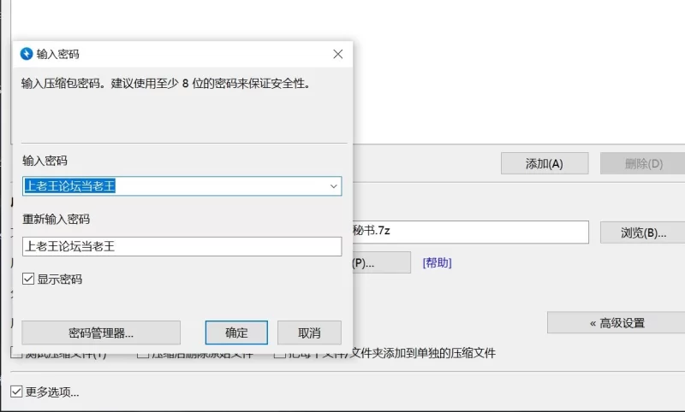Image resolution: width=685 pixels, height=412 pixels.
Task: Close the 输入密码 dialog
Action: tap(337, 54)
